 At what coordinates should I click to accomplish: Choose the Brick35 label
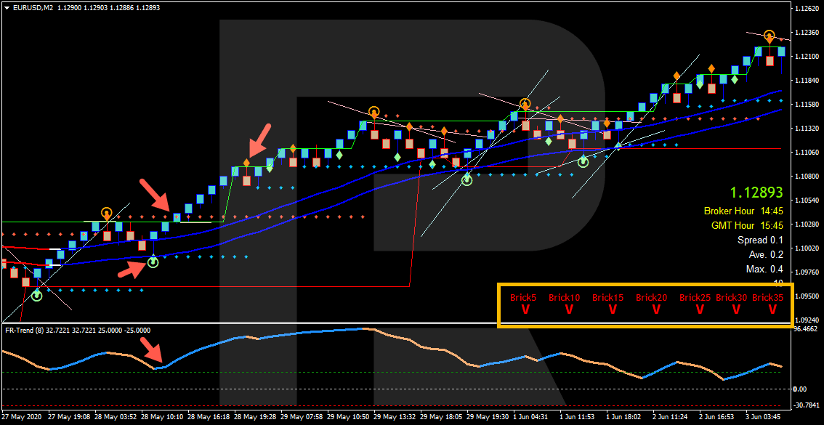click(x=767, y=297)
